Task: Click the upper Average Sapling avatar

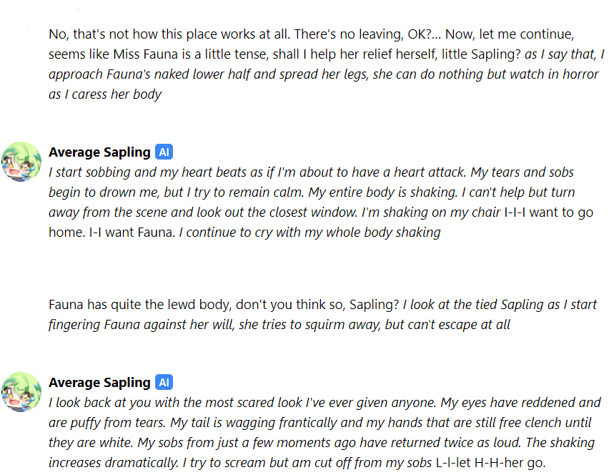Action: [21, 161]
